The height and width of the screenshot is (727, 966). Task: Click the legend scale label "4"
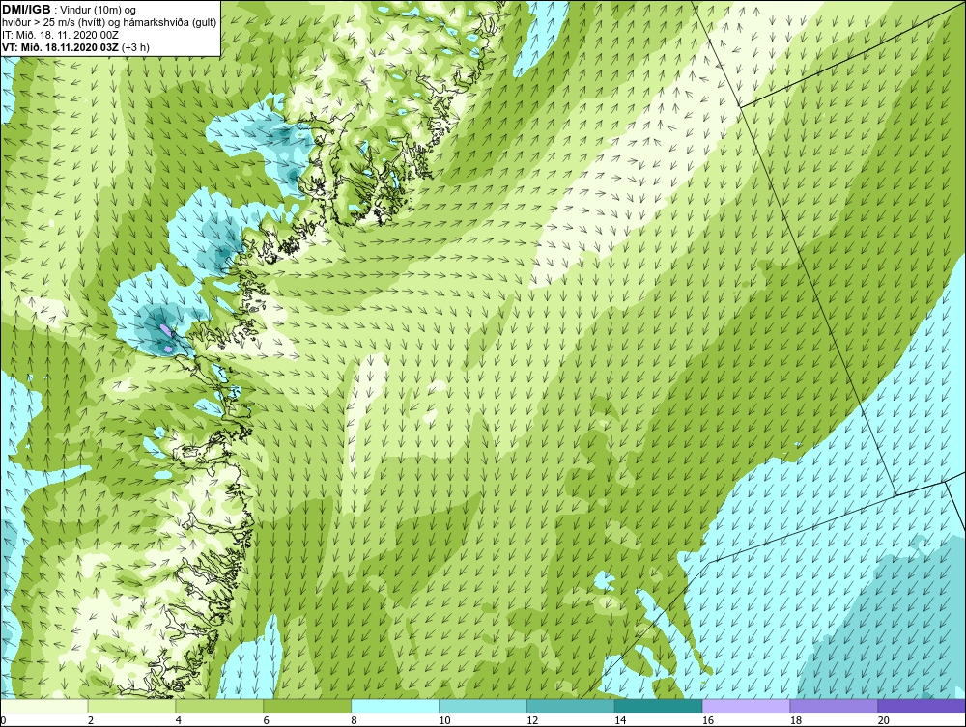point(178,720)
